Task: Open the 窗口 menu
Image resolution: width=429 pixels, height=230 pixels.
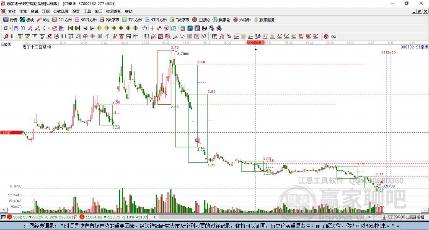Action: (98, 11)
